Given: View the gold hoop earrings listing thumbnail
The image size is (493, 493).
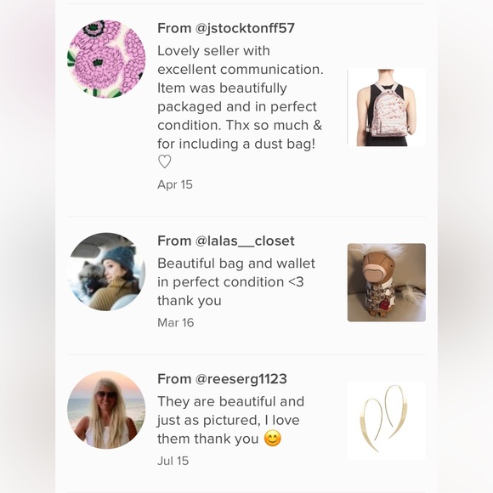Looking at the screenshot, I should [x=387, y=421].
